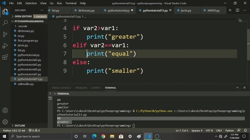
Task: Open the Manage gear icon
Action: (5, 122)
